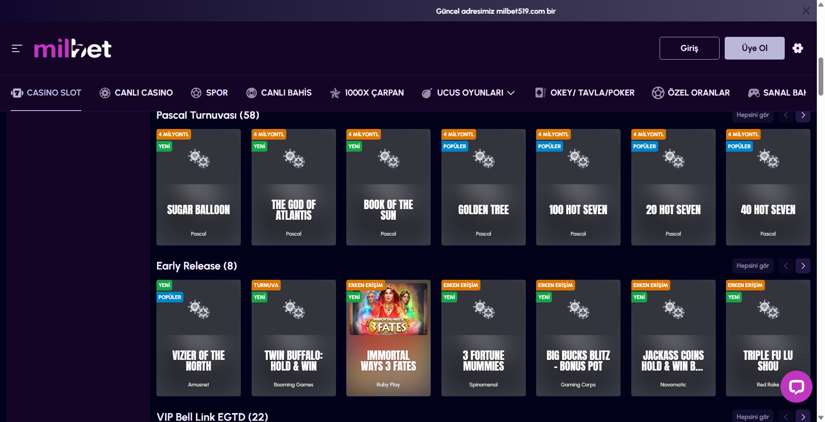Click the Giriş login button
This screenshot has width=825, height=422.
click(x=689, y=48)
